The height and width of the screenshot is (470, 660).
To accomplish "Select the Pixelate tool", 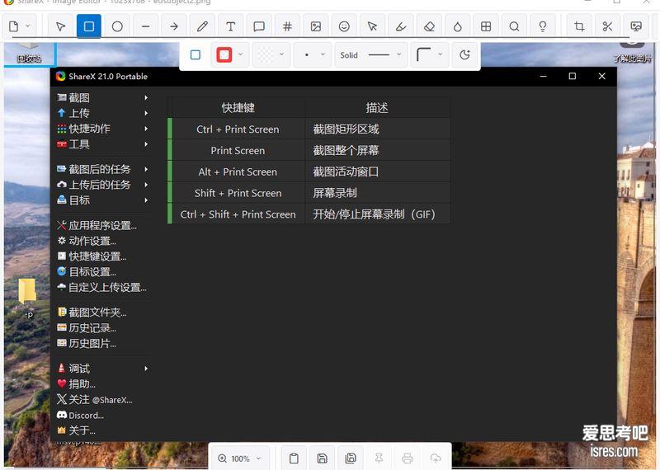I will tap(486, 26).
